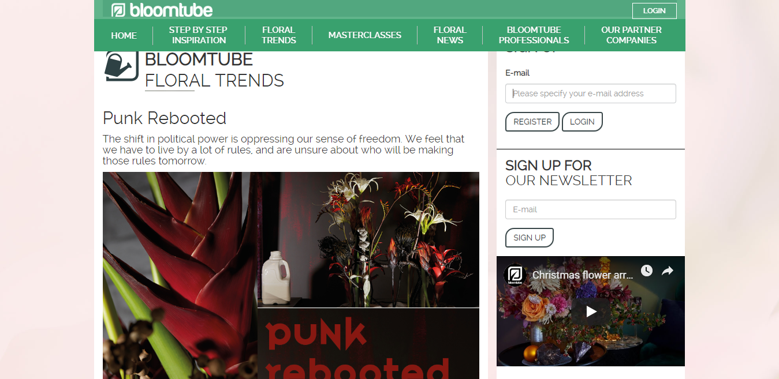Click the Login button beside Register
Screen dimensions: 779x379
pos(582,122)
